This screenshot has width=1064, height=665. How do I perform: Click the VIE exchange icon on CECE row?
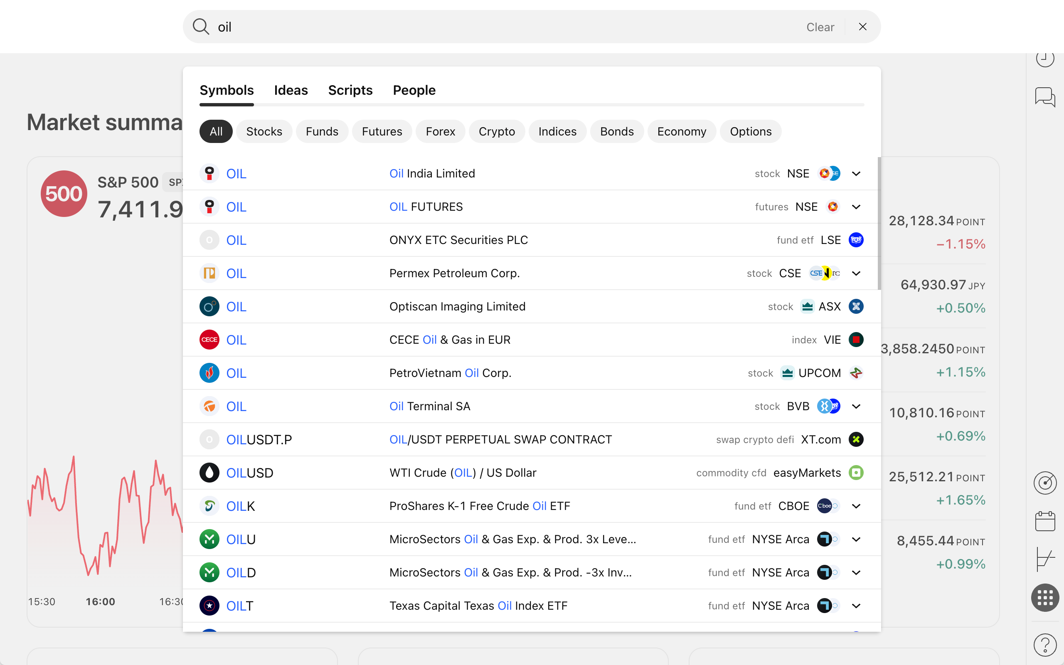pos(856,340)
